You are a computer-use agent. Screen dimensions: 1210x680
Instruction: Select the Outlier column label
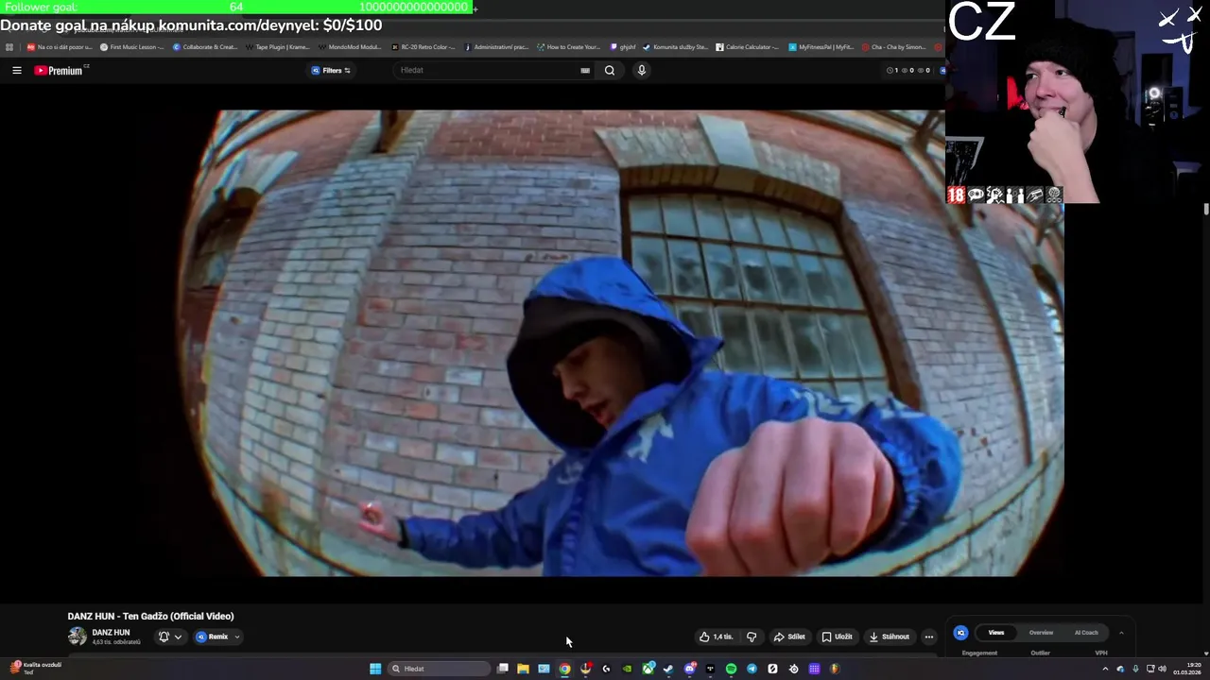(x=1040, y=653)
